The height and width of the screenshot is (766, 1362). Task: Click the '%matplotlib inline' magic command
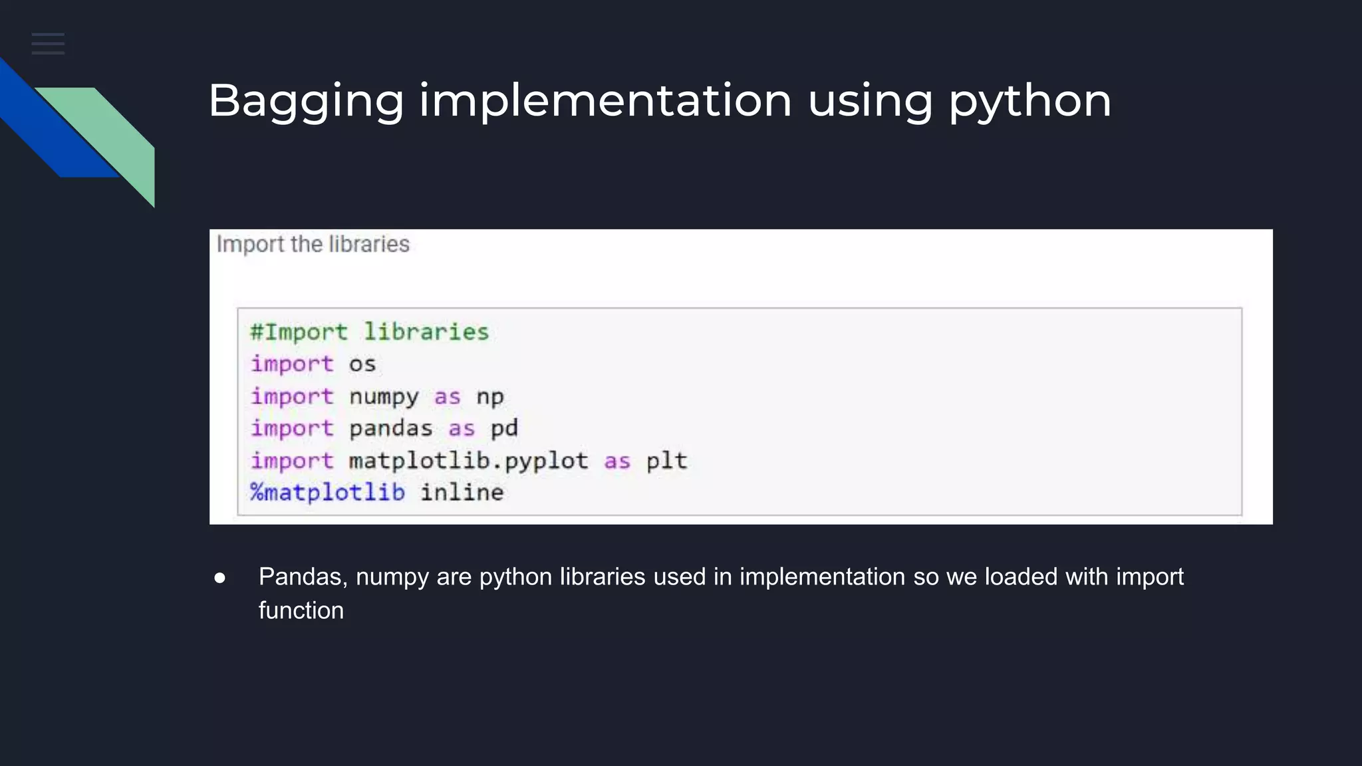(376, 493)
